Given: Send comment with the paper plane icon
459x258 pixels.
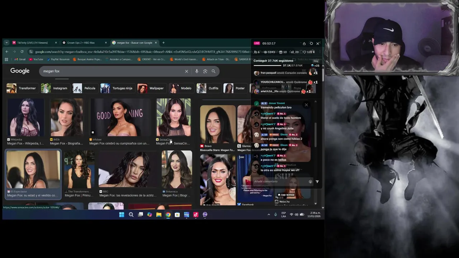Looking at the screenshot, I should point(317,182).
